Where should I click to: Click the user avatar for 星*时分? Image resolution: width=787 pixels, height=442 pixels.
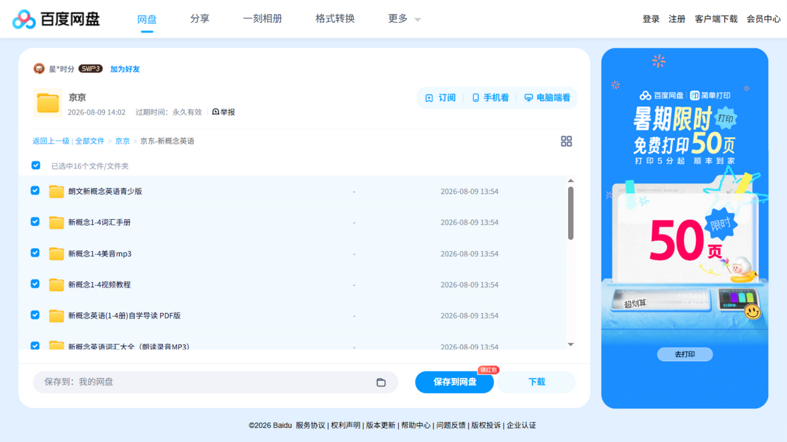pos(39,69)
